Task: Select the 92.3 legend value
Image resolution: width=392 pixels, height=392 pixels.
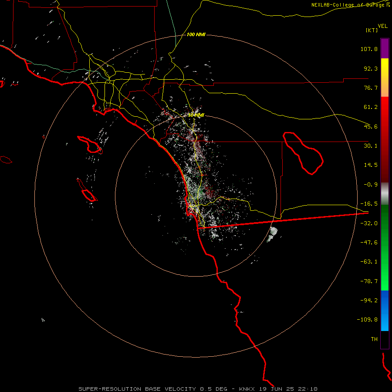Action: click(371, 68)
